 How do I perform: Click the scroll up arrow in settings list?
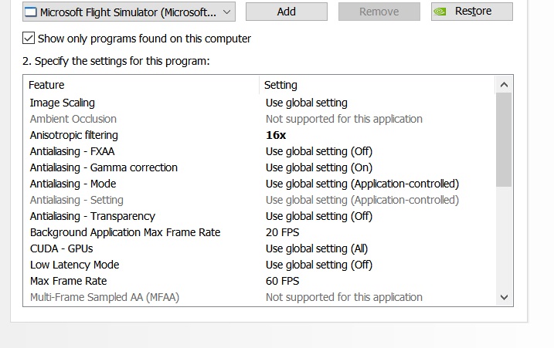click(505, 85)
